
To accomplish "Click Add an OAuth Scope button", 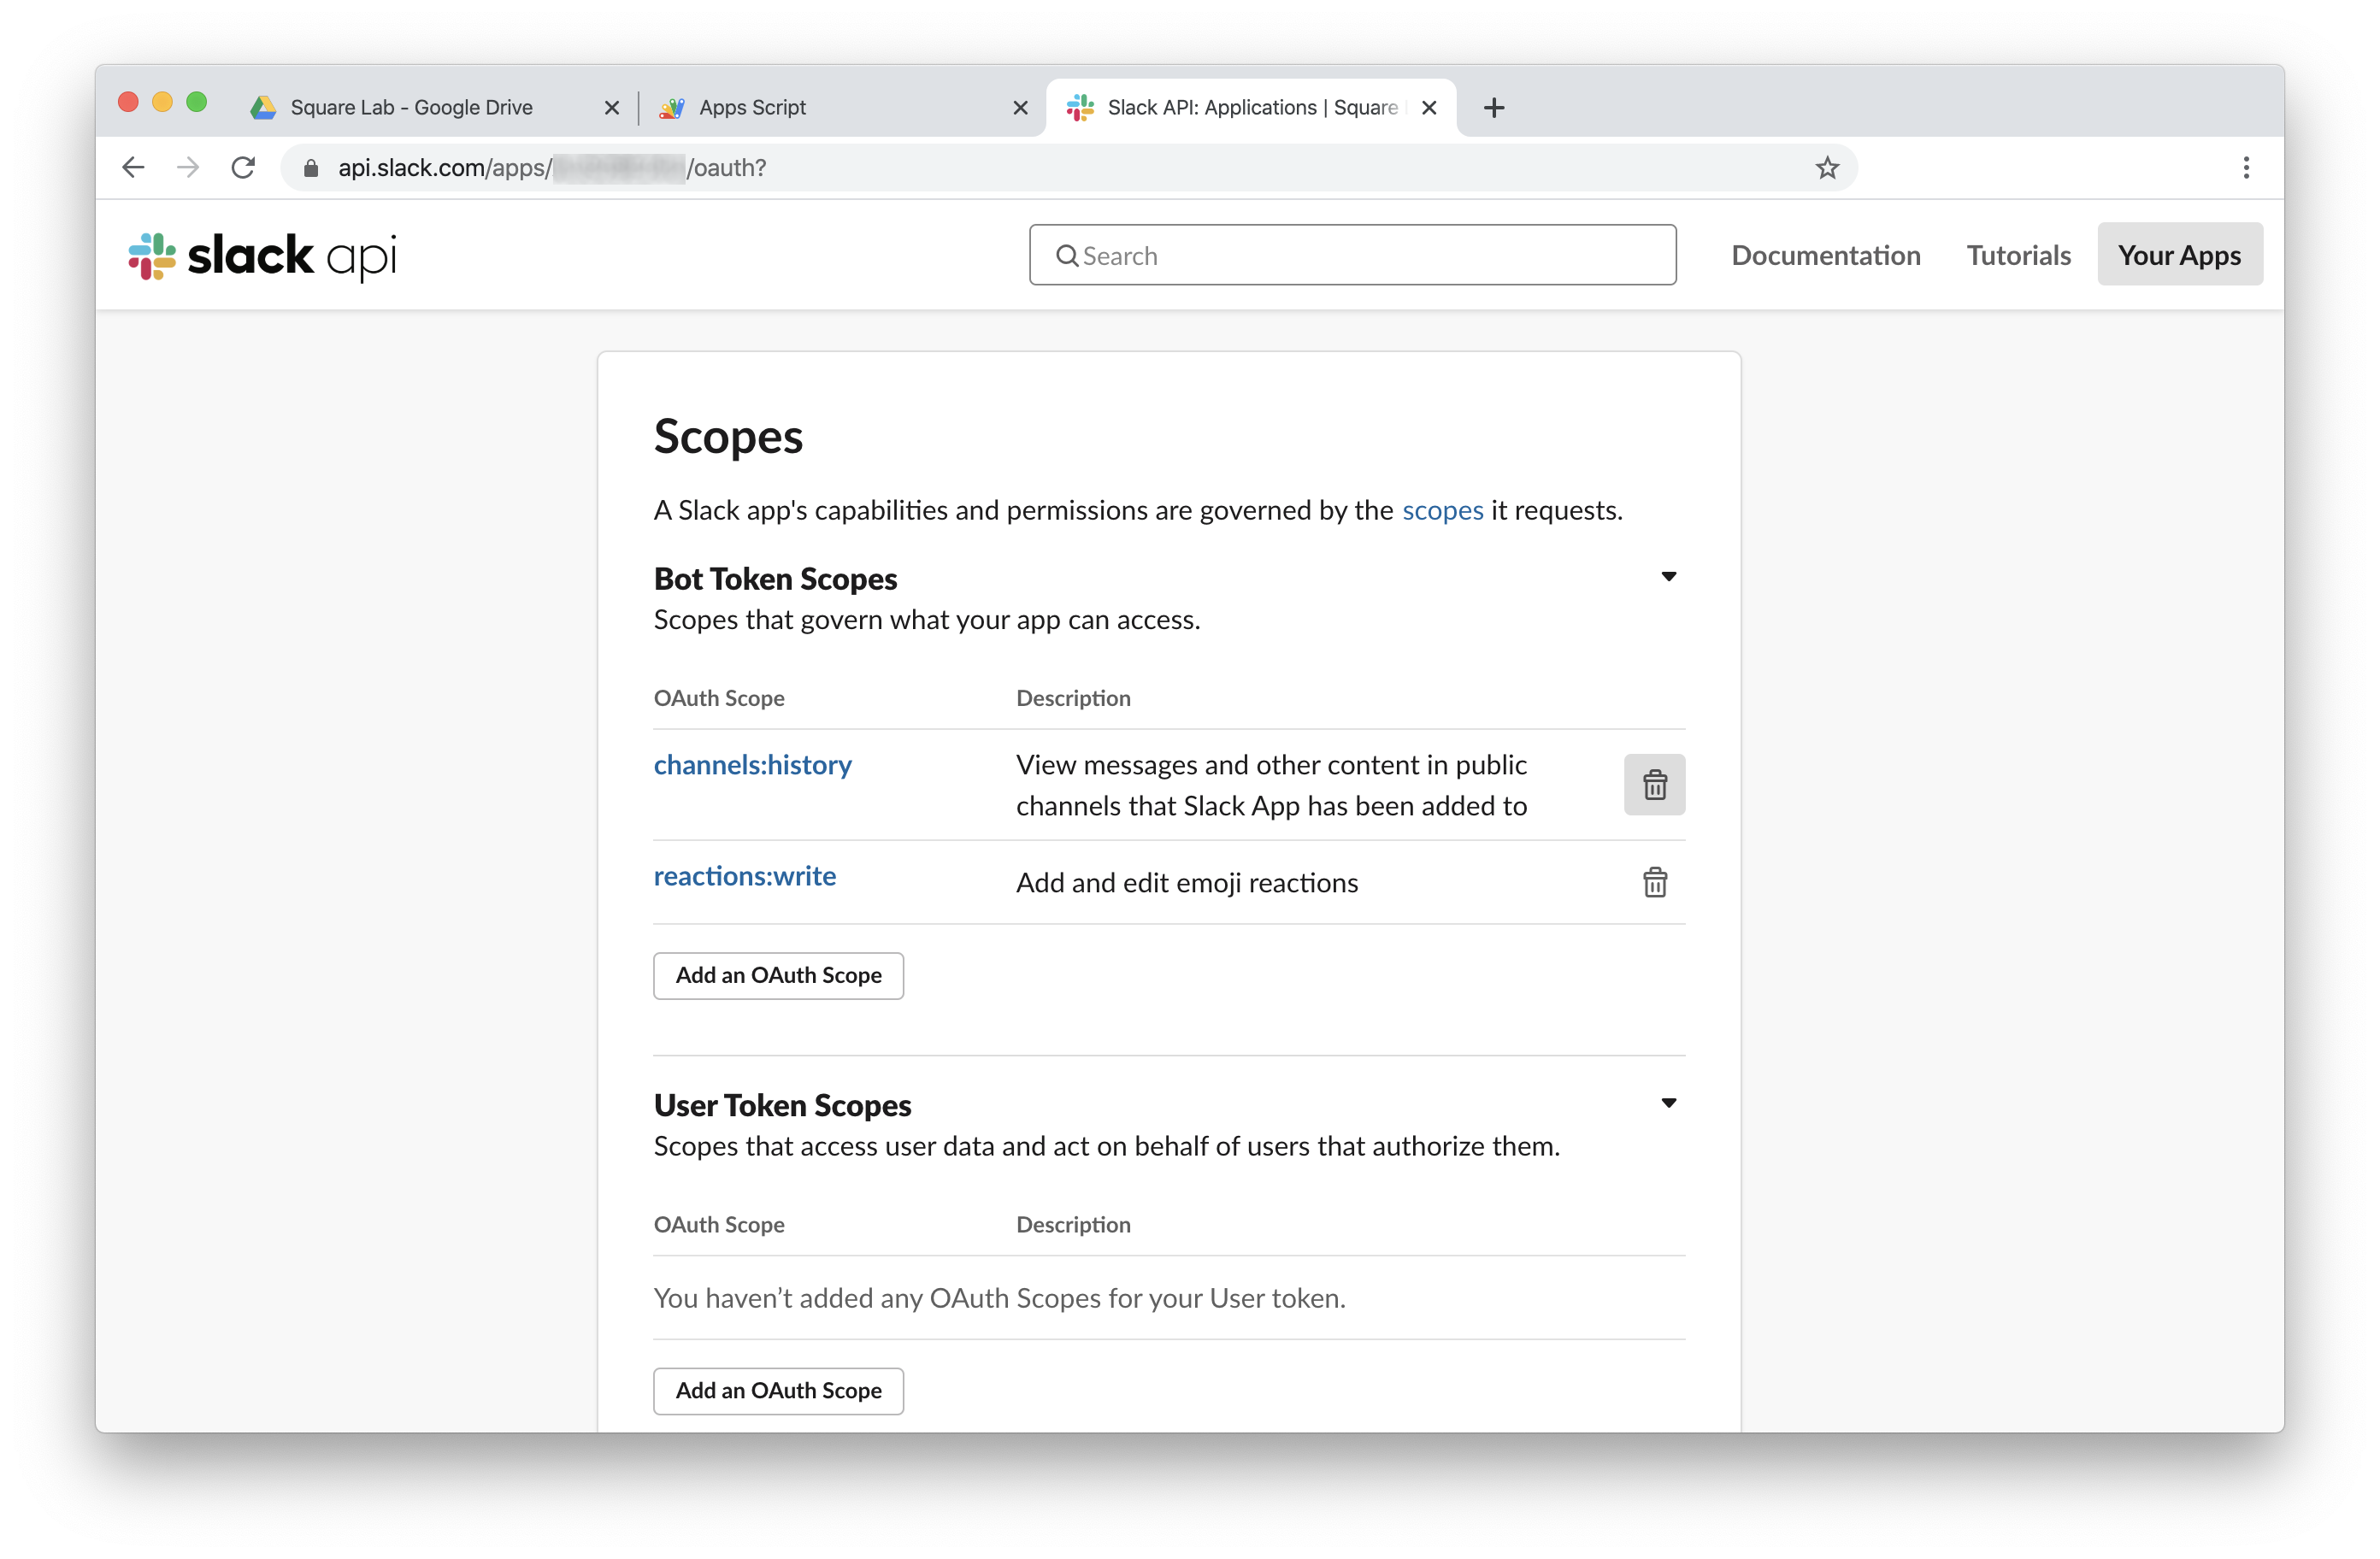I will (x=778, y=974).
